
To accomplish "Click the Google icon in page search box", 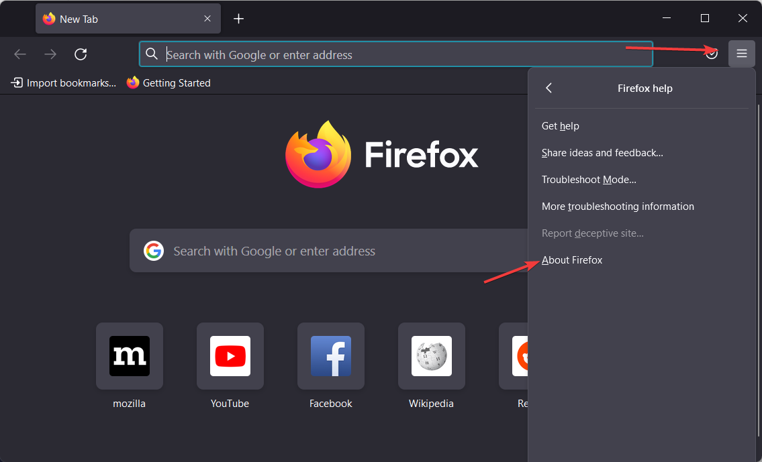I will pyautogui.click(x=154, y=251).
